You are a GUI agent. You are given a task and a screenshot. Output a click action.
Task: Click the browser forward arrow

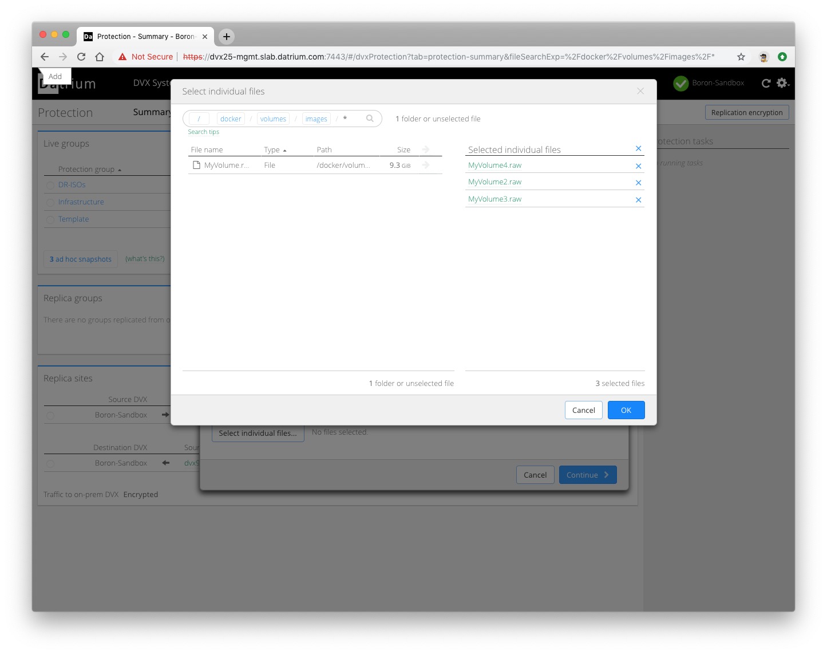63,57
